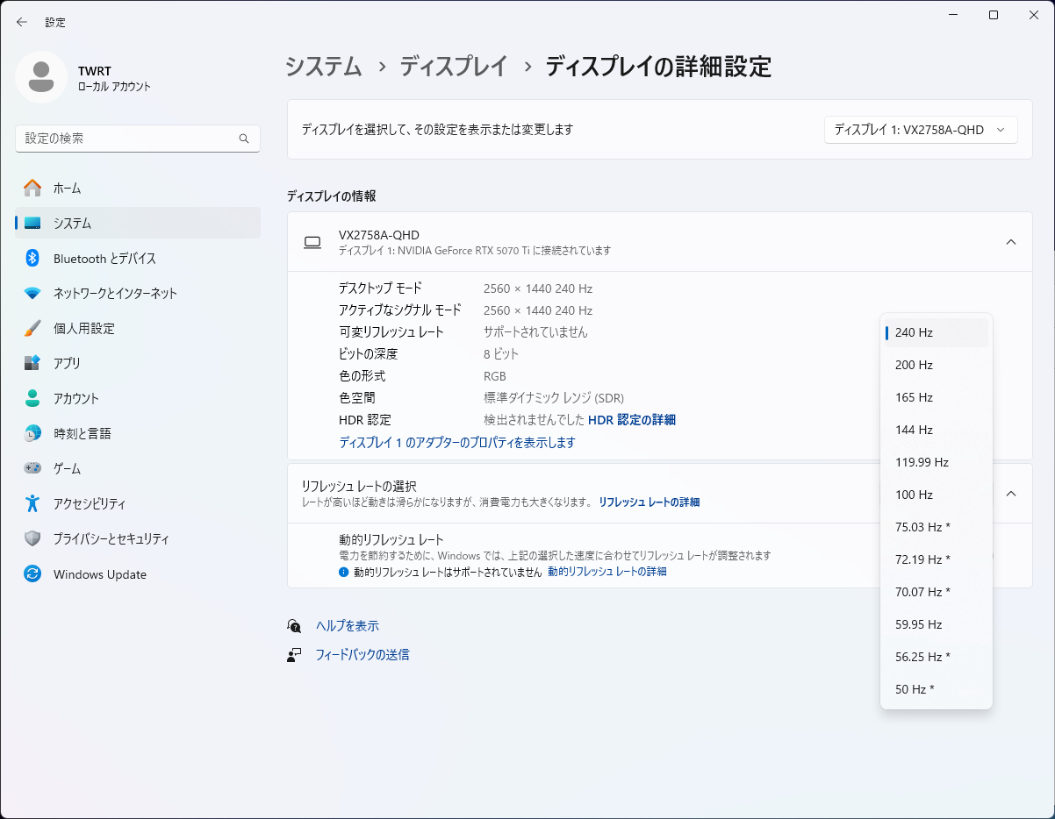Click the ゲーム controller icon
The width and height of the screenshot is (1055, 819).
point(32,468)
